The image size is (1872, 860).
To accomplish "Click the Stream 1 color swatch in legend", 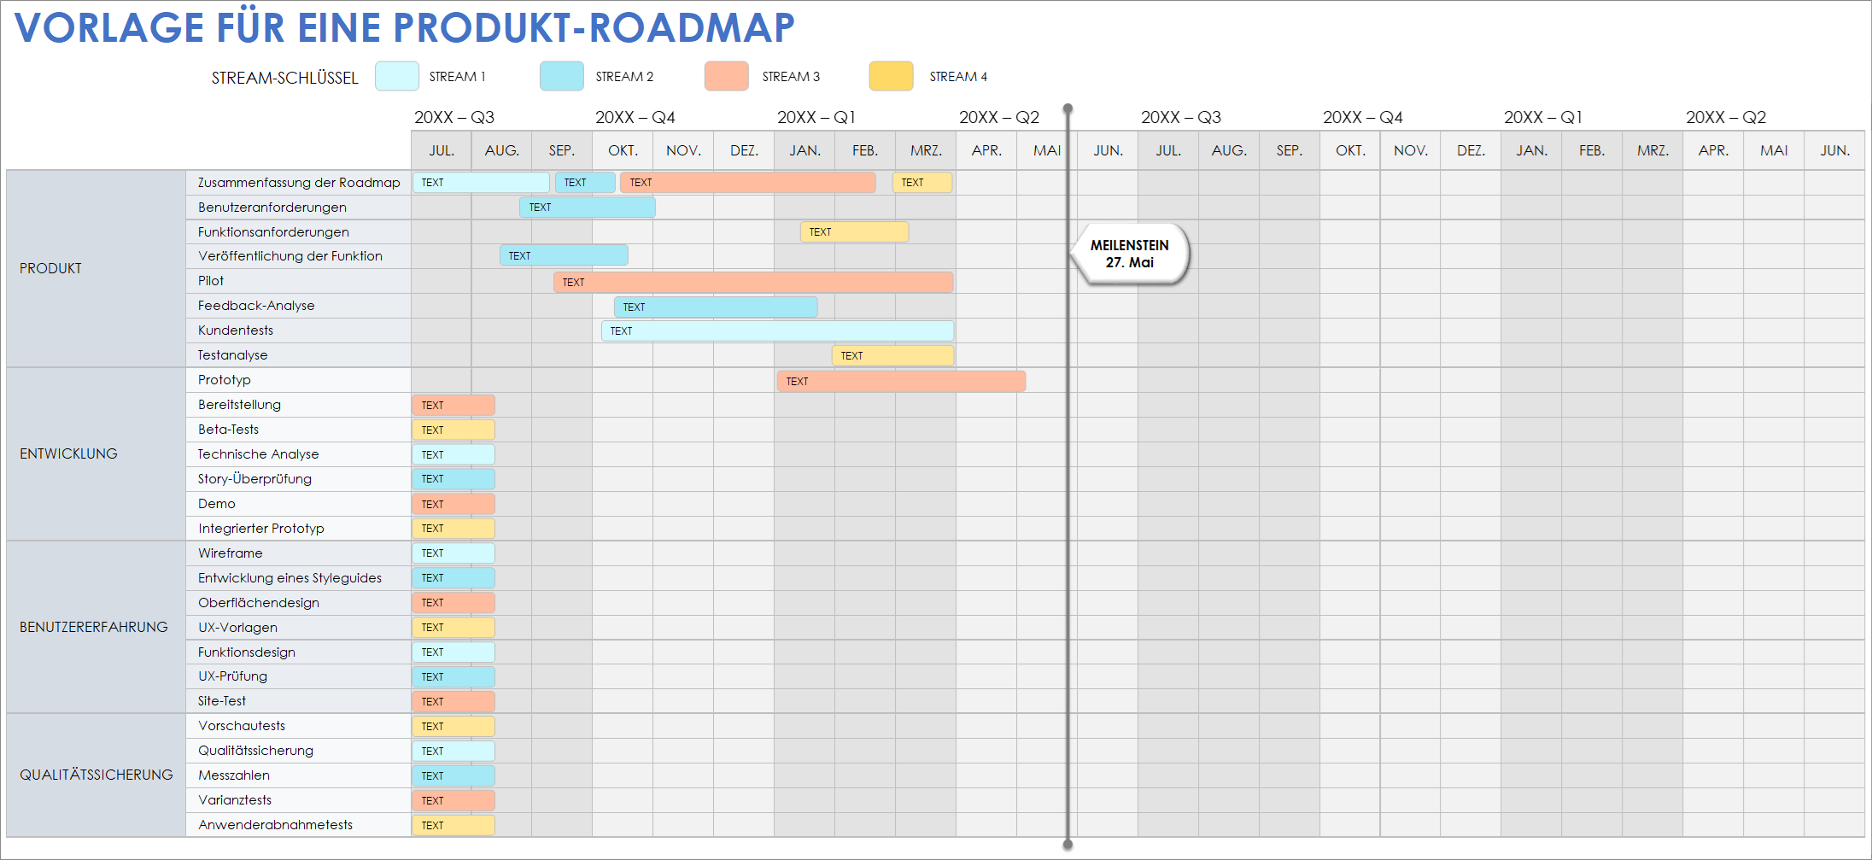I will pos(396,76).
